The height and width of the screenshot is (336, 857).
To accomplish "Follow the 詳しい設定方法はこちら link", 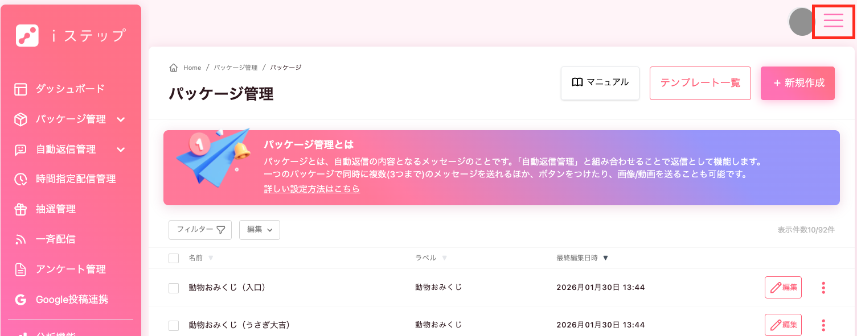I will pyautogui.click(x=311, y=189).
